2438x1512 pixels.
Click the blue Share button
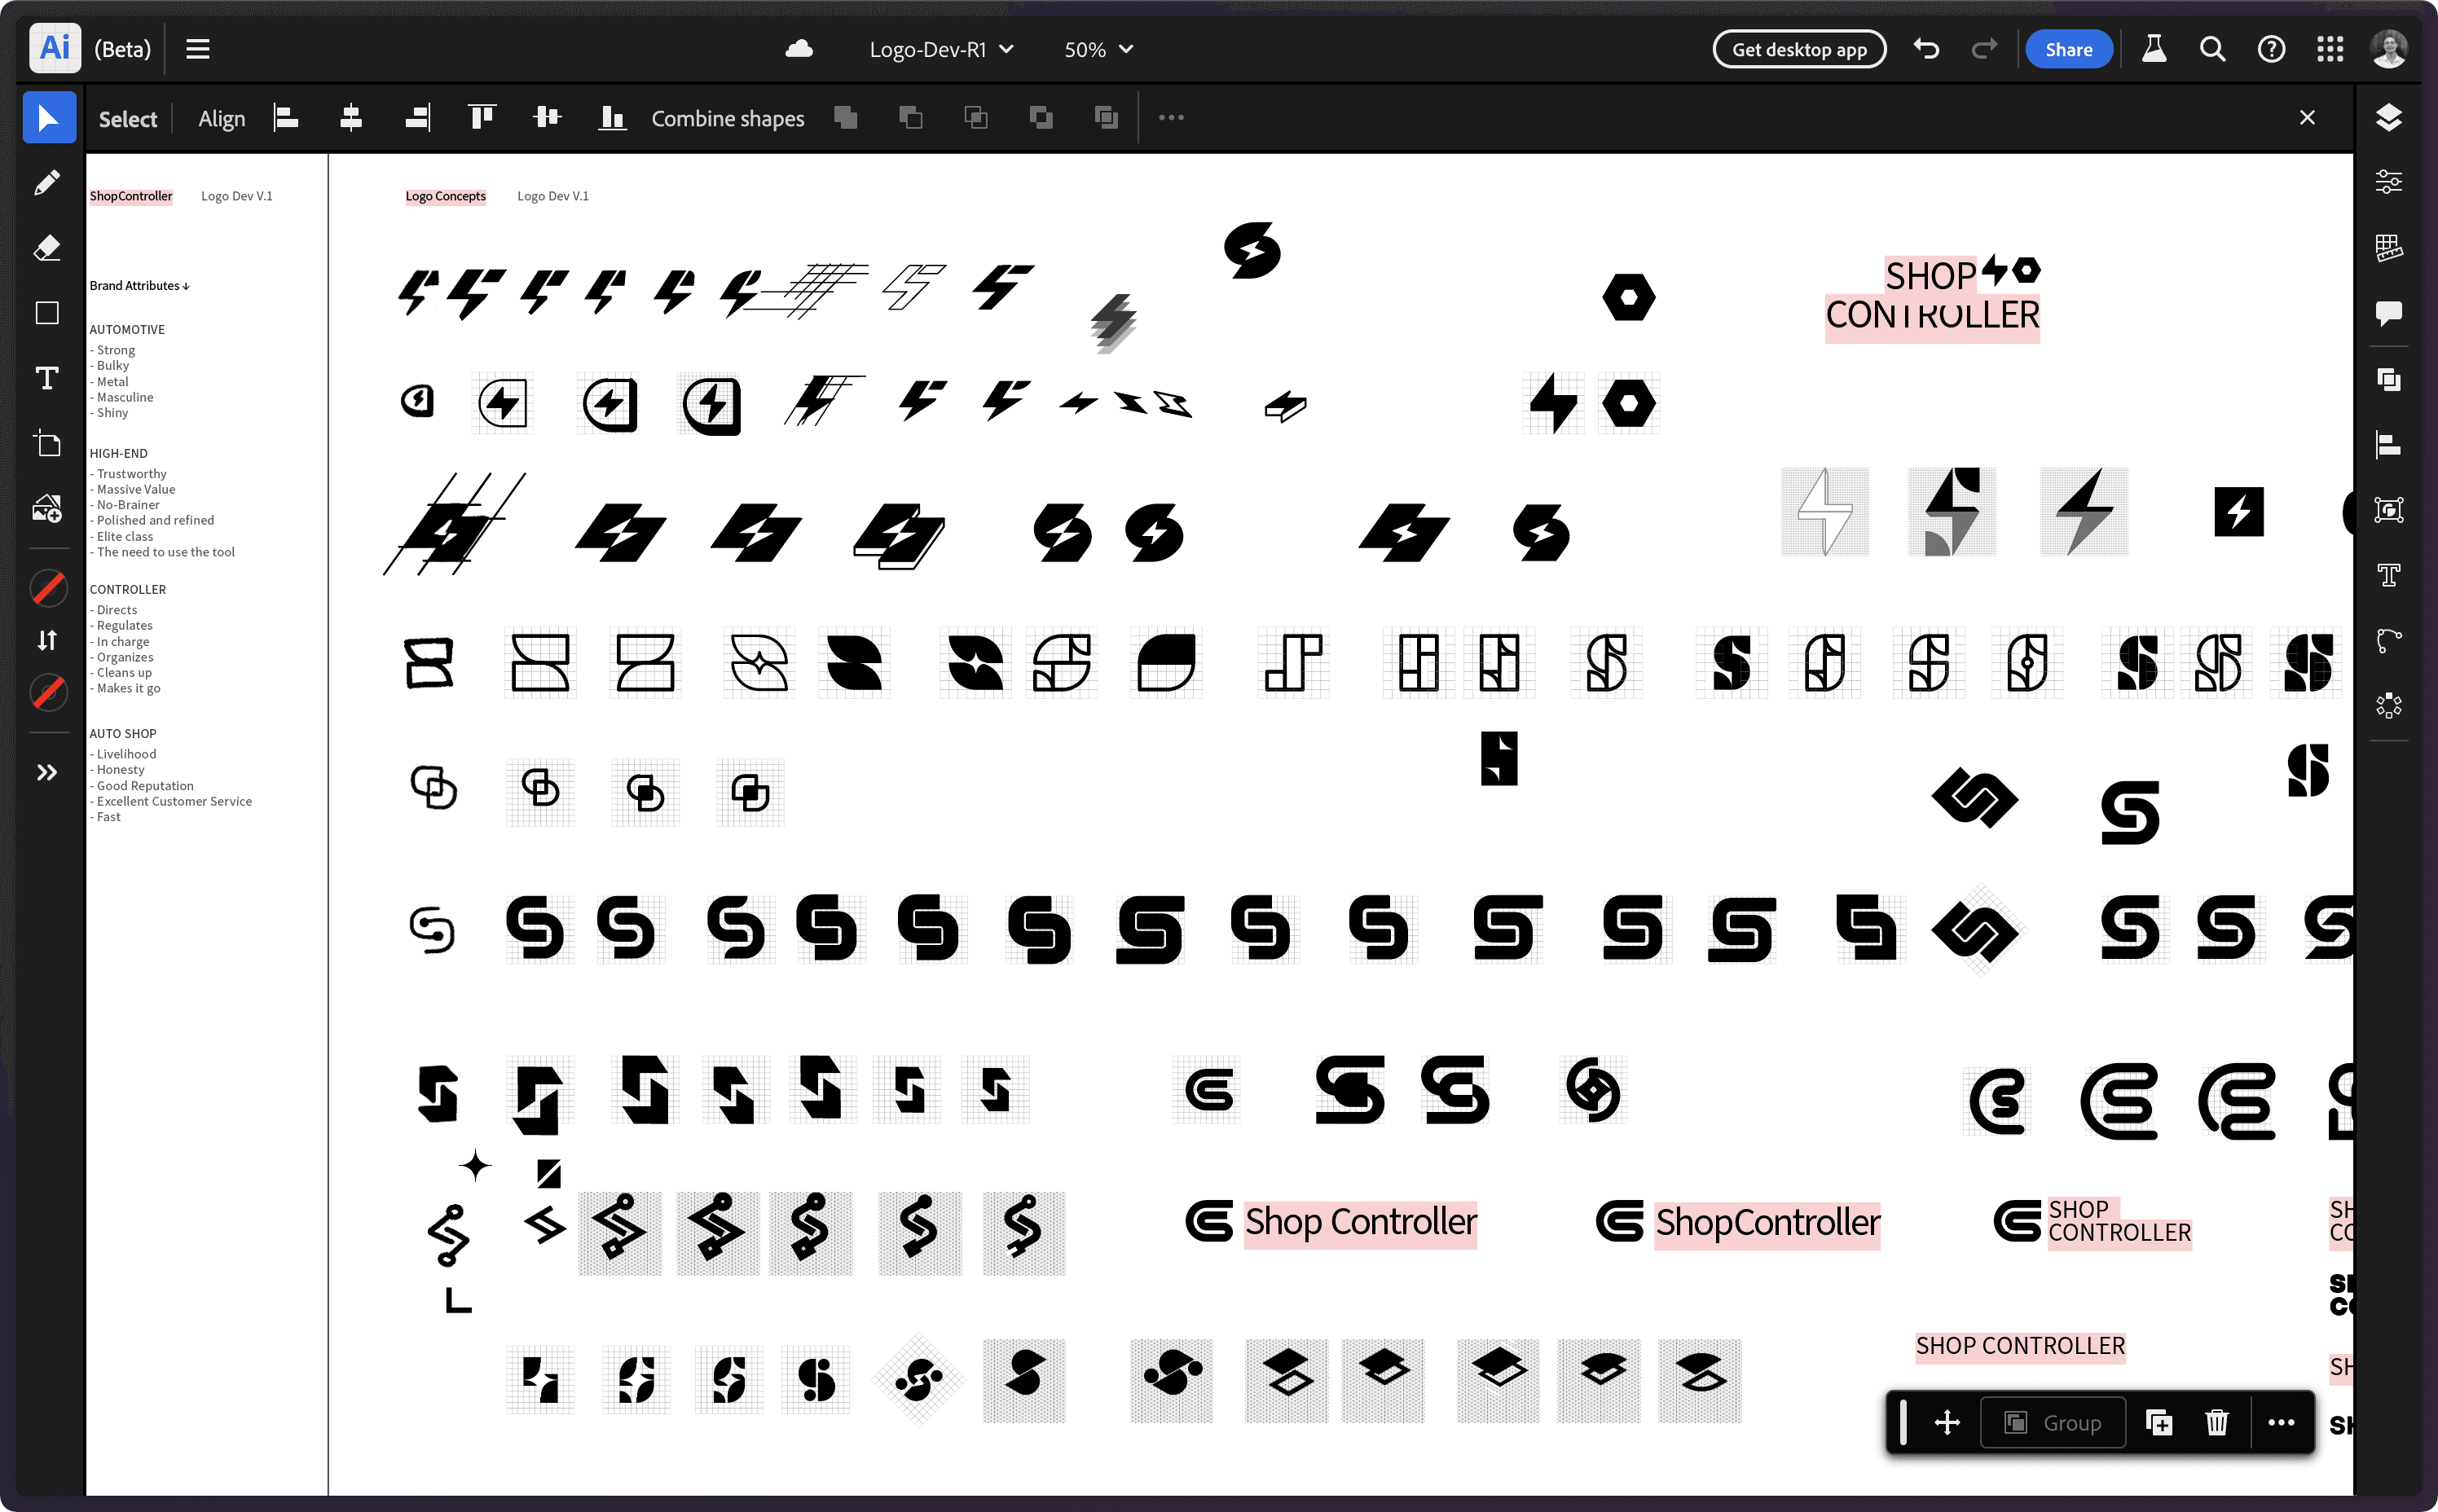[x=2068, y=49]
